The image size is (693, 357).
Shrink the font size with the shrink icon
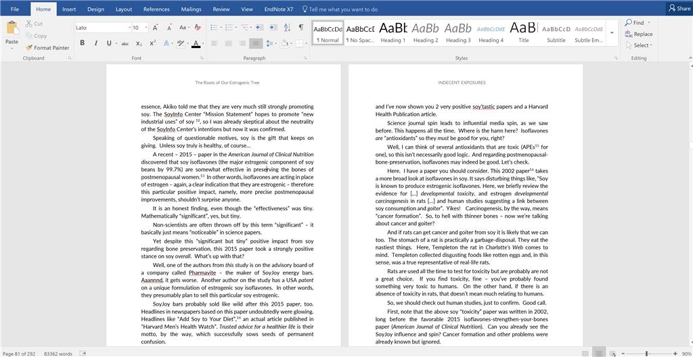point(169,28)
